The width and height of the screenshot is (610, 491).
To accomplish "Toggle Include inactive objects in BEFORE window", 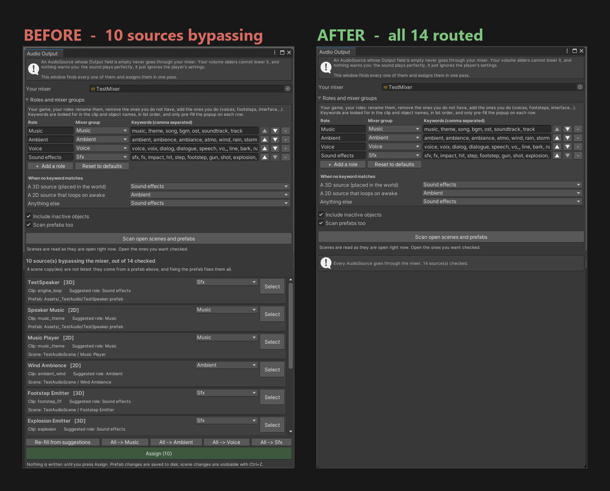I will click(29, 216).
